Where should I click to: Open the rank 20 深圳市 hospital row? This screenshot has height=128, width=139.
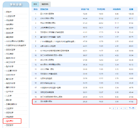pos(84,102)
